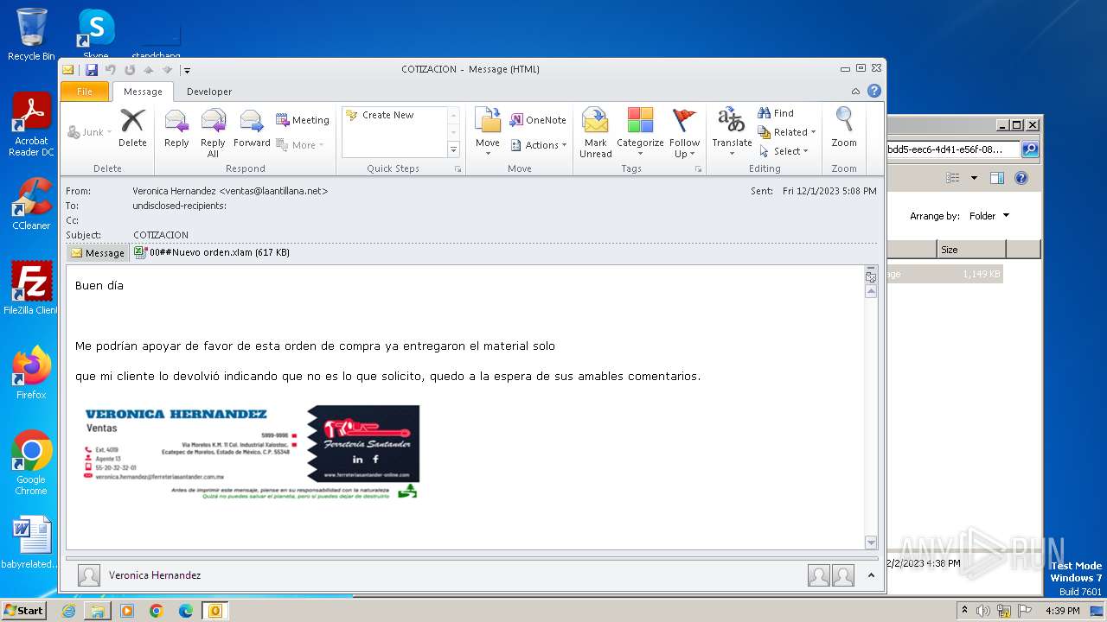Screen dimensions: 1107x622
Task: Mark message as Unread
Action: click(x=595, y=132)
